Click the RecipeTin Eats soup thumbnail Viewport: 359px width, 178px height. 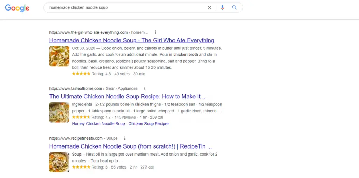point(59,162)
